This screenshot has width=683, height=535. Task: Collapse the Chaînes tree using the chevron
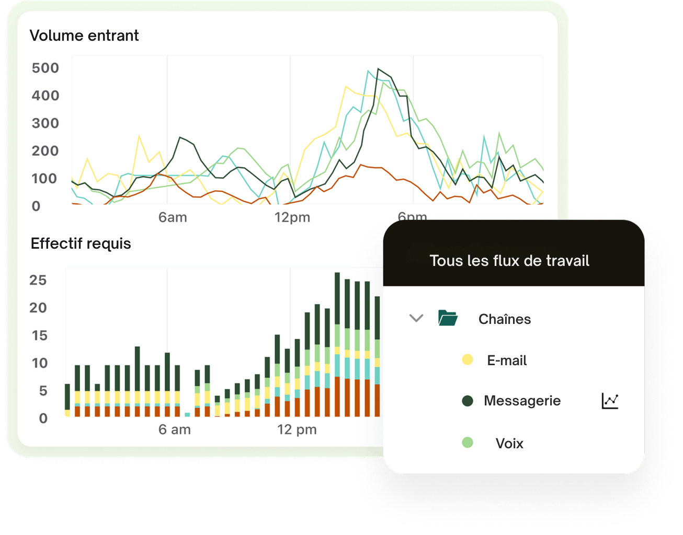pyautogui.click(x=416, y=318)
